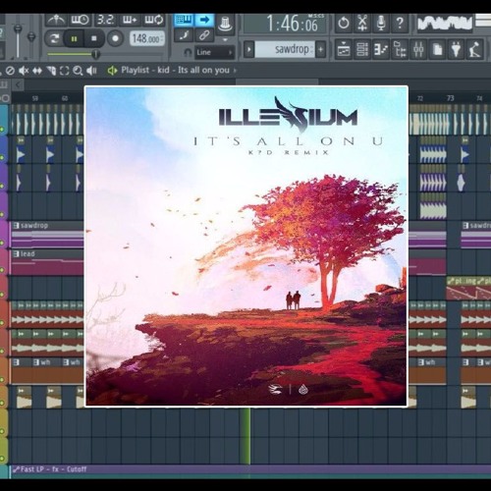This screenshot has height=491, width=491.
Task: Toggle the note blend curve icon
Action: [x=184, y=35]
